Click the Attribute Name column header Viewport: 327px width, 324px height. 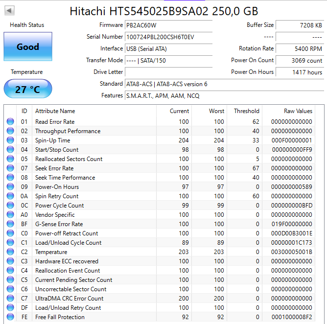[55, 111]
